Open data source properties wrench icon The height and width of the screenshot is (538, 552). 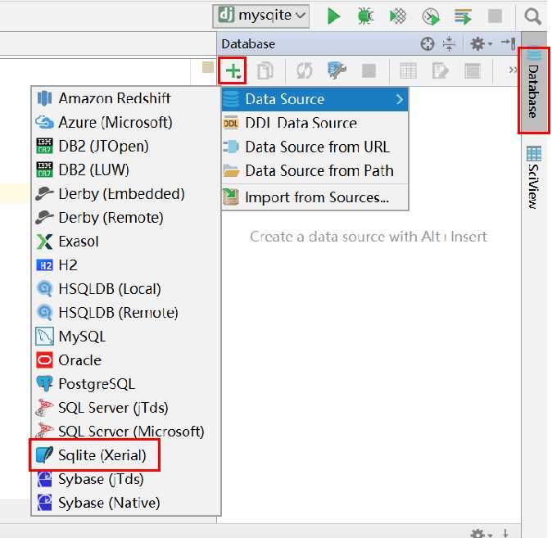[337, 70]
